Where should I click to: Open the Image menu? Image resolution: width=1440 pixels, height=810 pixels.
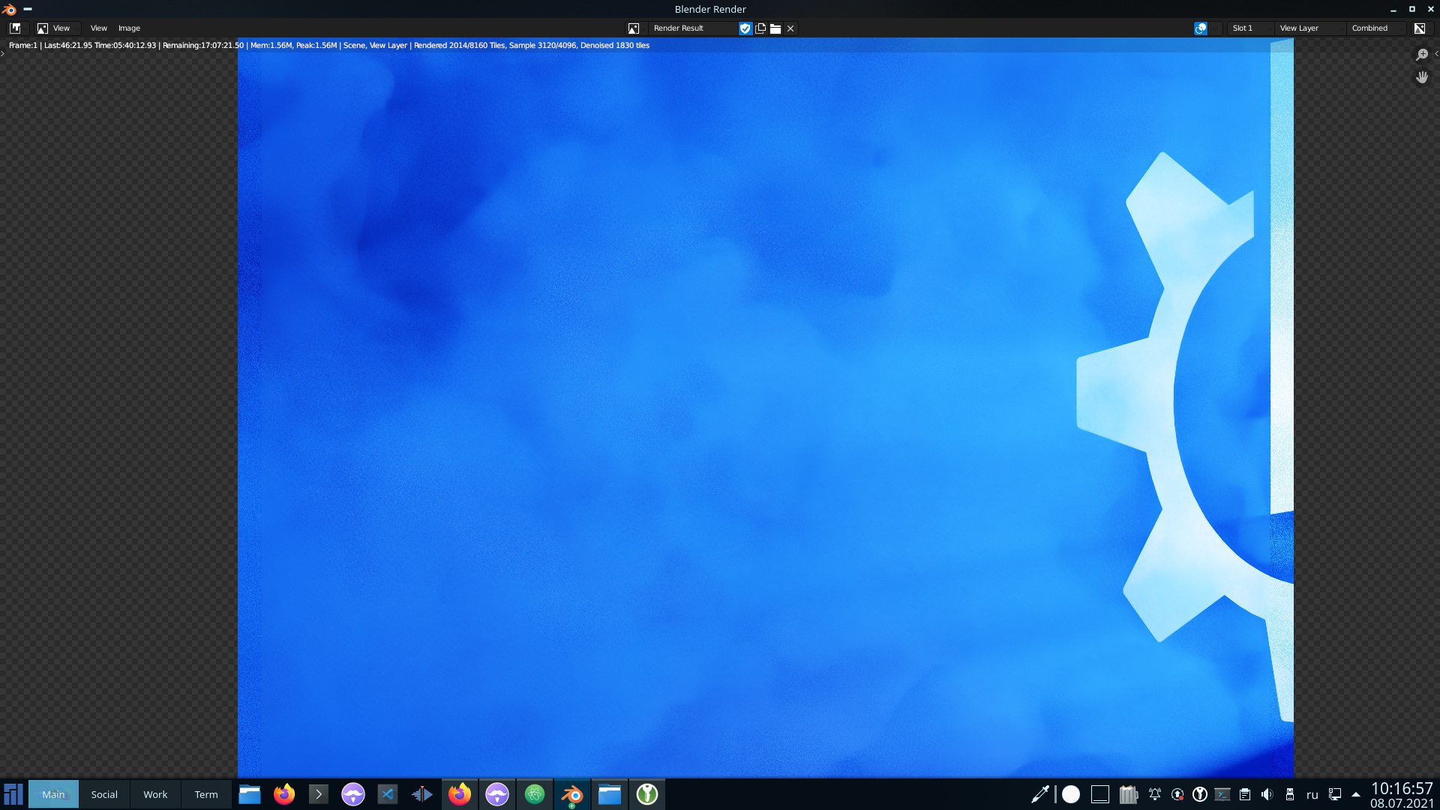tap(129, 28)
